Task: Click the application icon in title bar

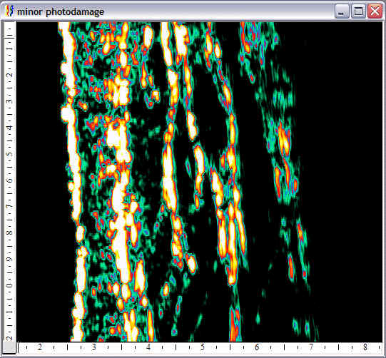Action: pos(9,11)
